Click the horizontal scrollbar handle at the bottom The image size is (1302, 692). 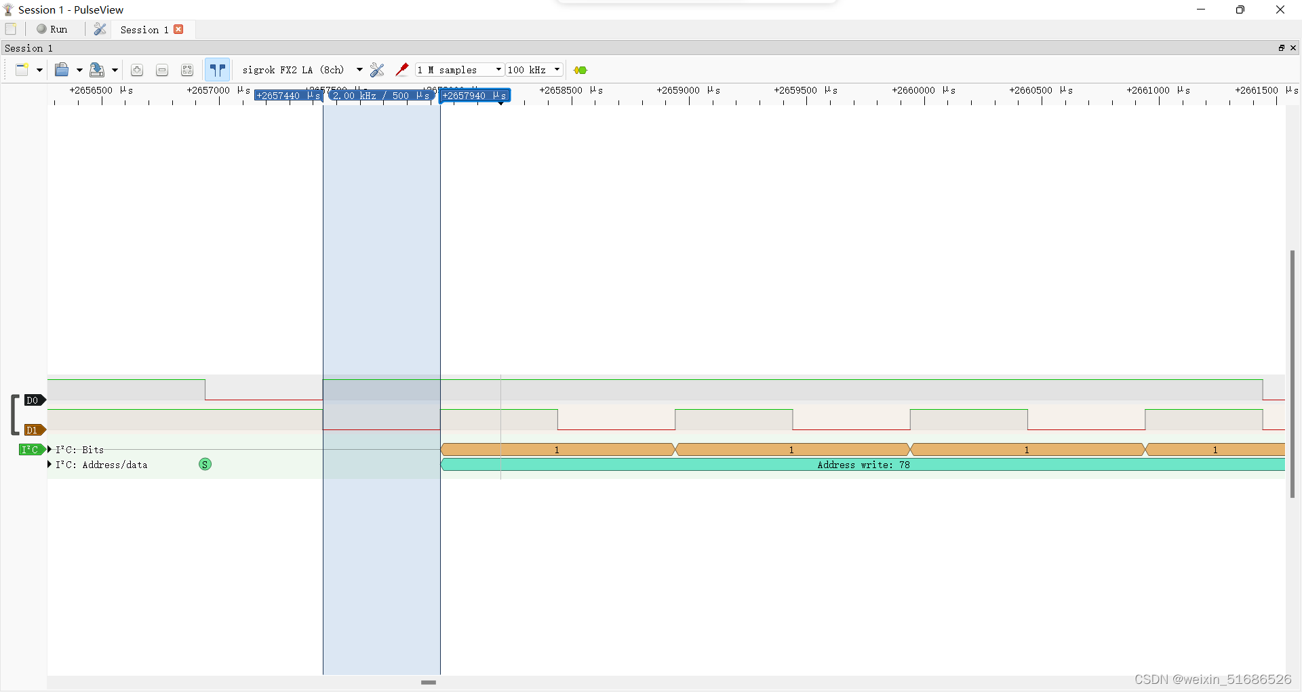click(x=429, y=683)
